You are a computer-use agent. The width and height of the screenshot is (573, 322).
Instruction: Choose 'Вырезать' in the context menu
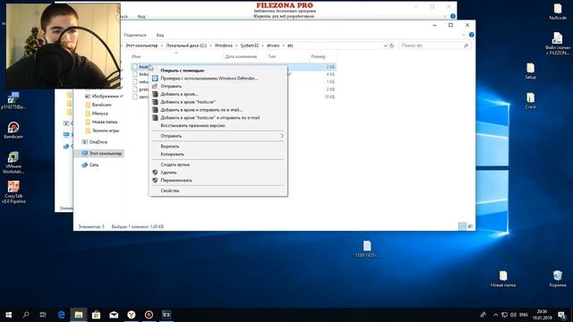tap(169, 147)
